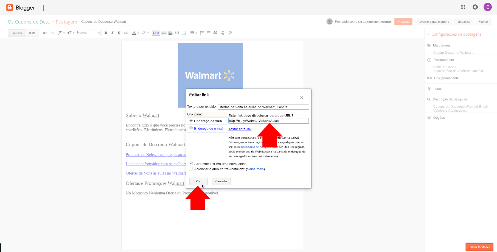Image resolution: width=497 pixels, height=252 pixels.
Task: Click the Blogger logo icon
Action: click(10, 7)
